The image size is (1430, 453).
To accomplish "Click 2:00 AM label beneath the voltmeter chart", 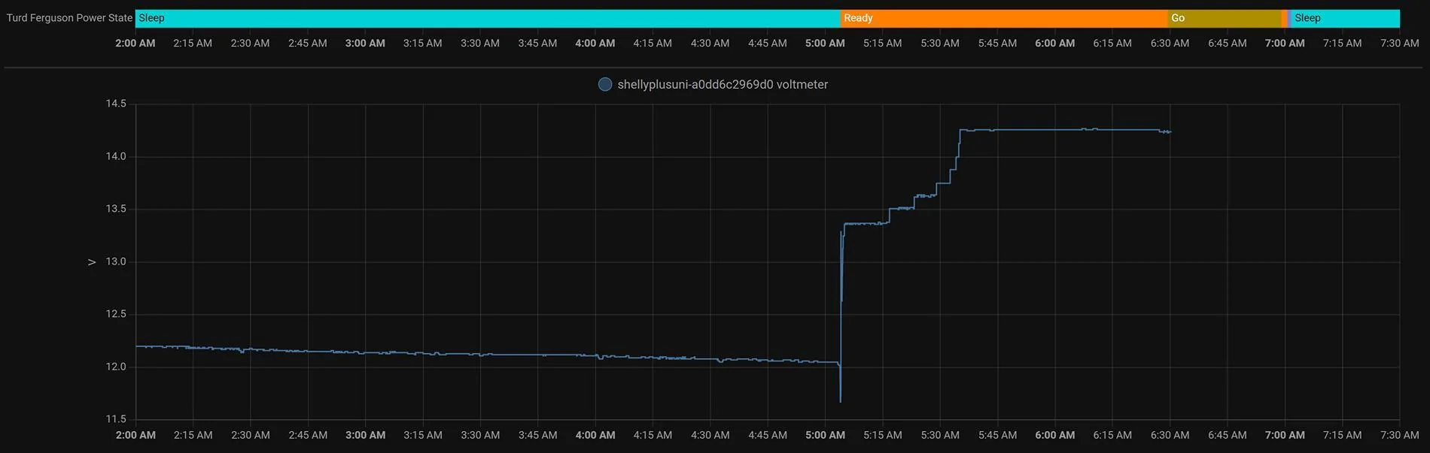I will coord(135,435).
